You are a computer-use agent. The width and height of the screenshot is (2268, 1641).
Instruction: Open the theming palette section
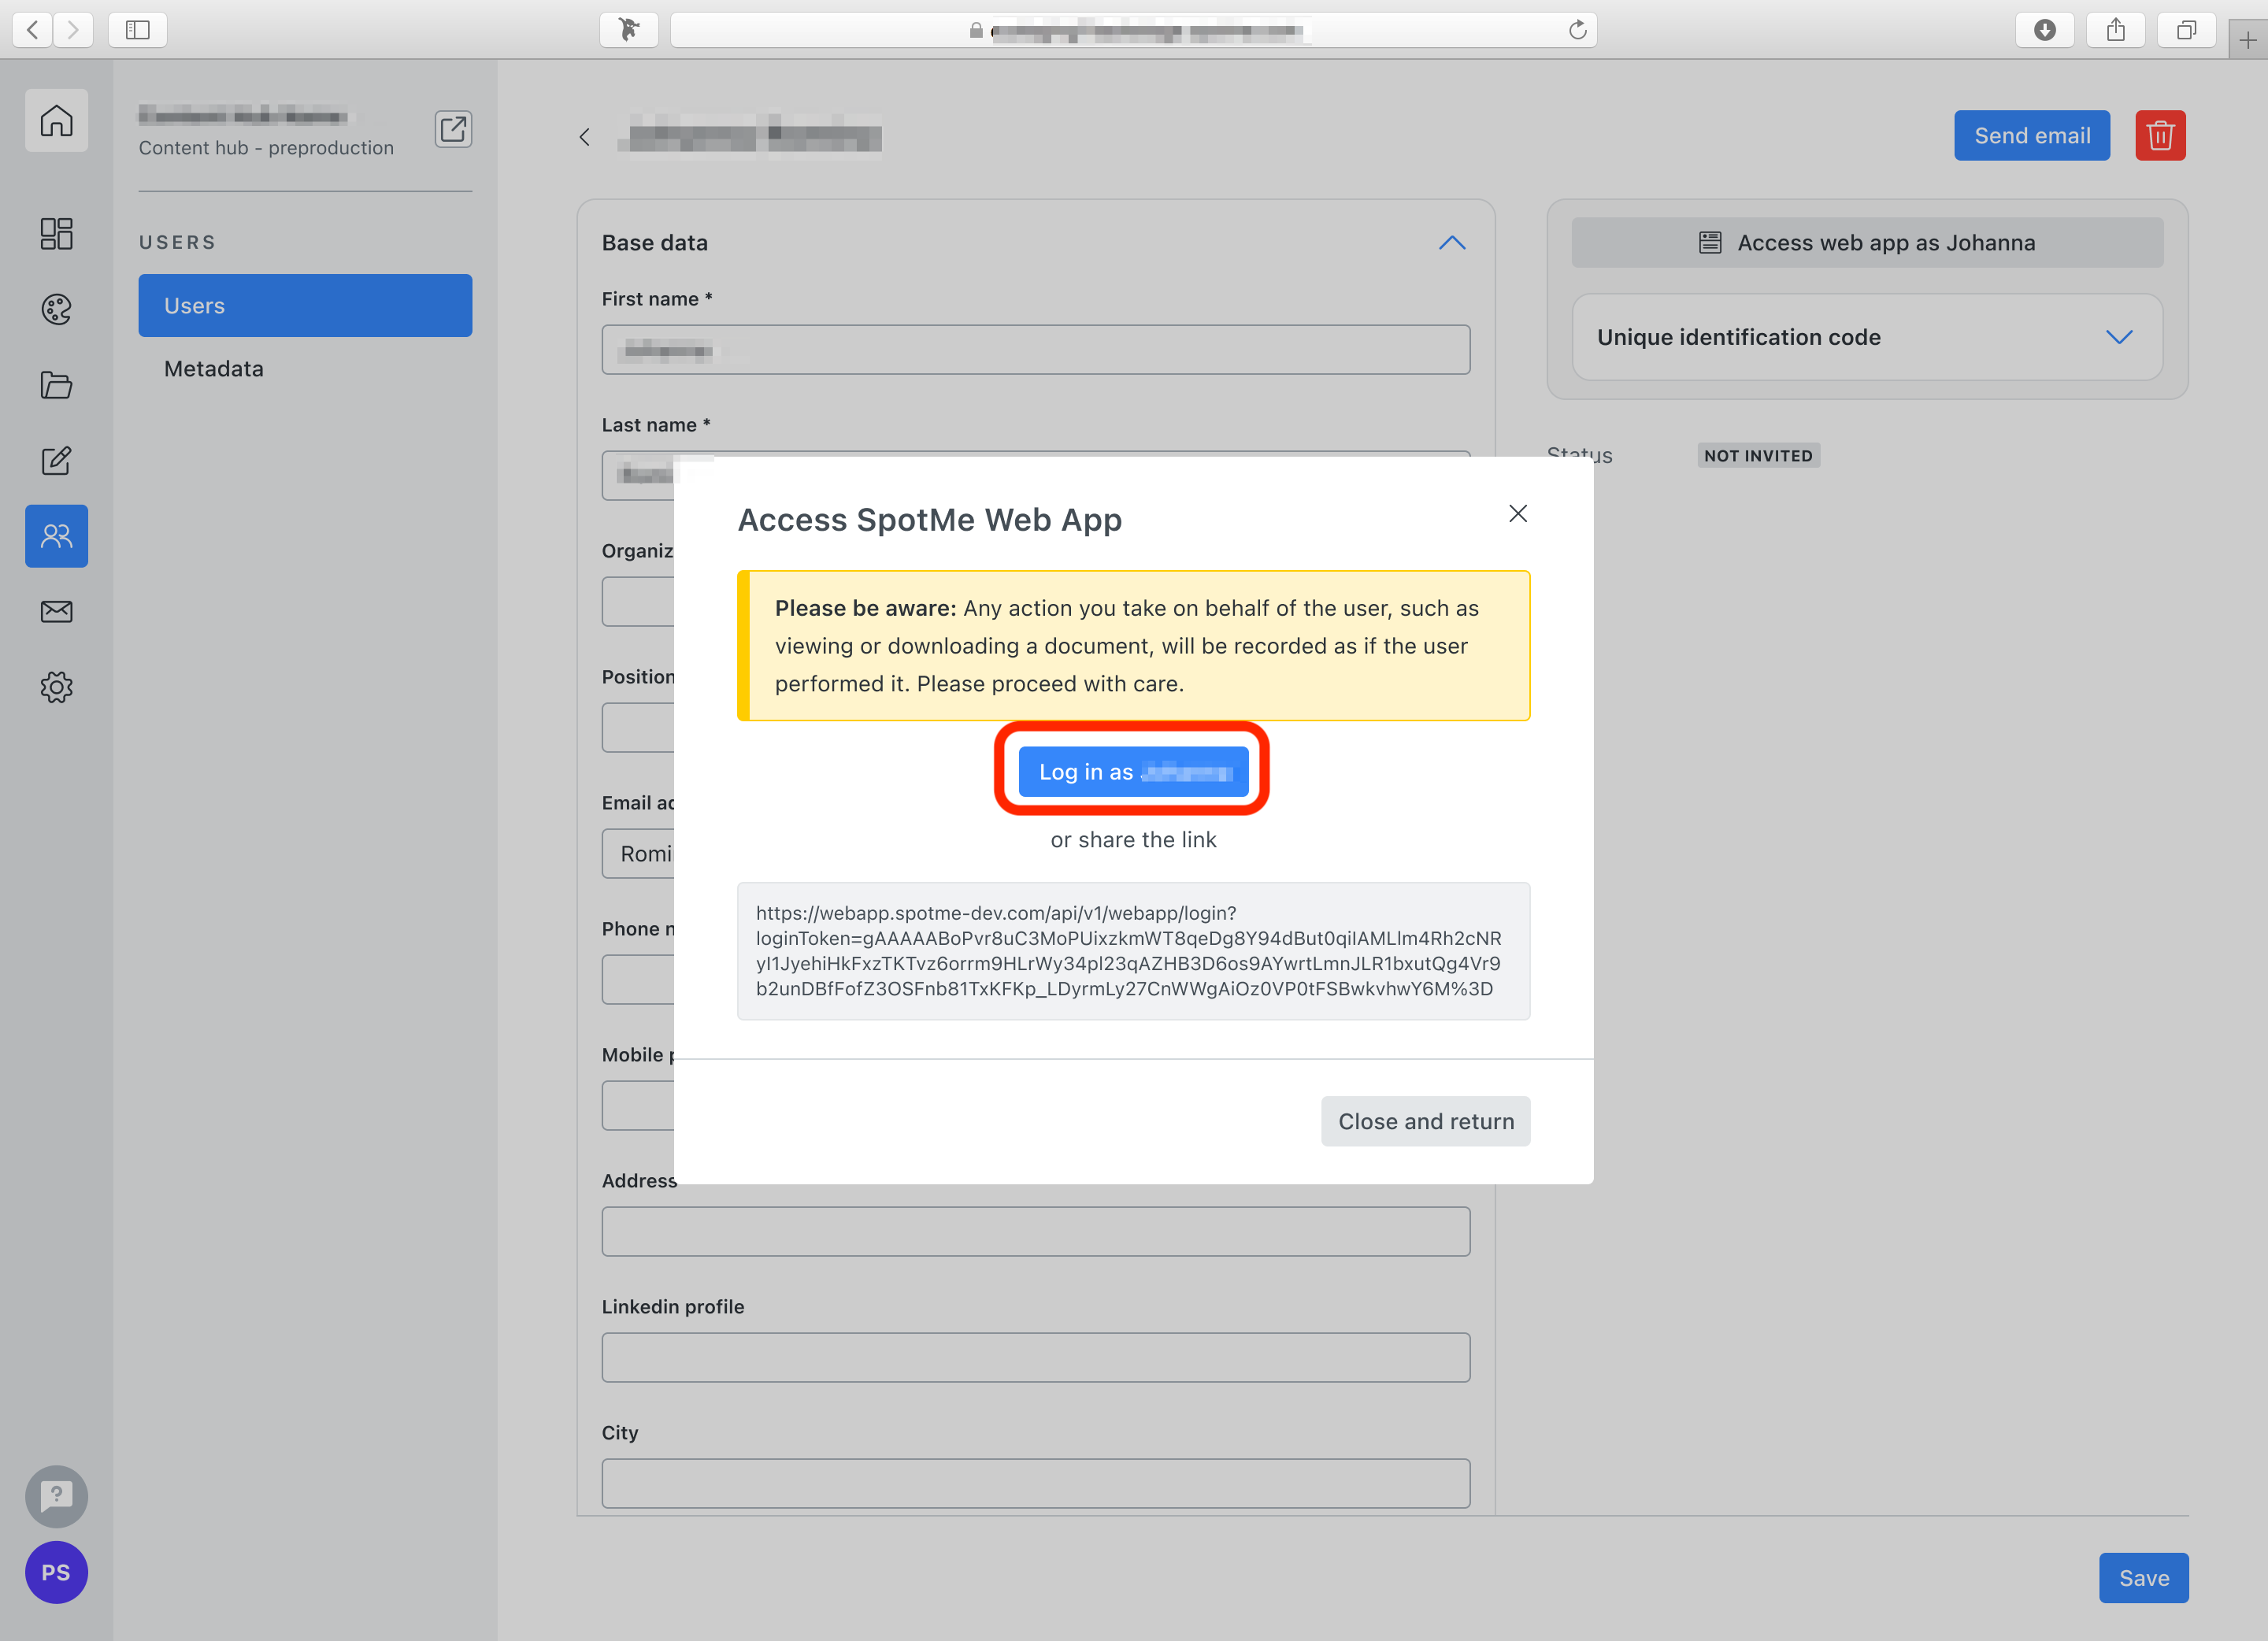56,309
